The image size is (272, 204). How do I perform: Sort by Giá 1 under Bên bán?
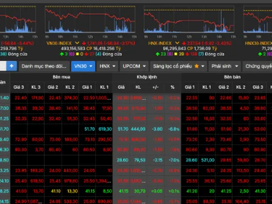click(x=190, y=87)
